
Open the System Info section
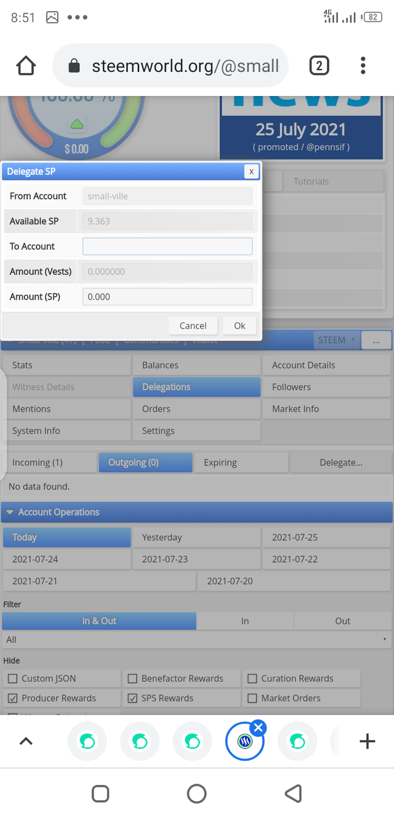pyautogui.click(x=66, y=431)
